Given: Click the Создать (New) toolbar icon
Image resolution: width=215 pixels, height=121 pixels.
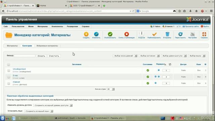Looking at the screenshot, I should click(x=86, y=34).
